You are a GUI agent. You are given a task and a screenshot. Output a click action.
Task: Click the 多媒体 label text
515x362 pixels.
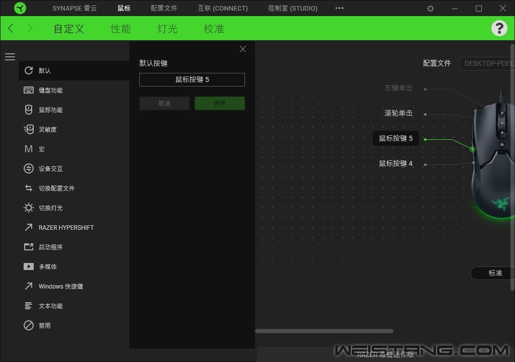tap(48, 267)
